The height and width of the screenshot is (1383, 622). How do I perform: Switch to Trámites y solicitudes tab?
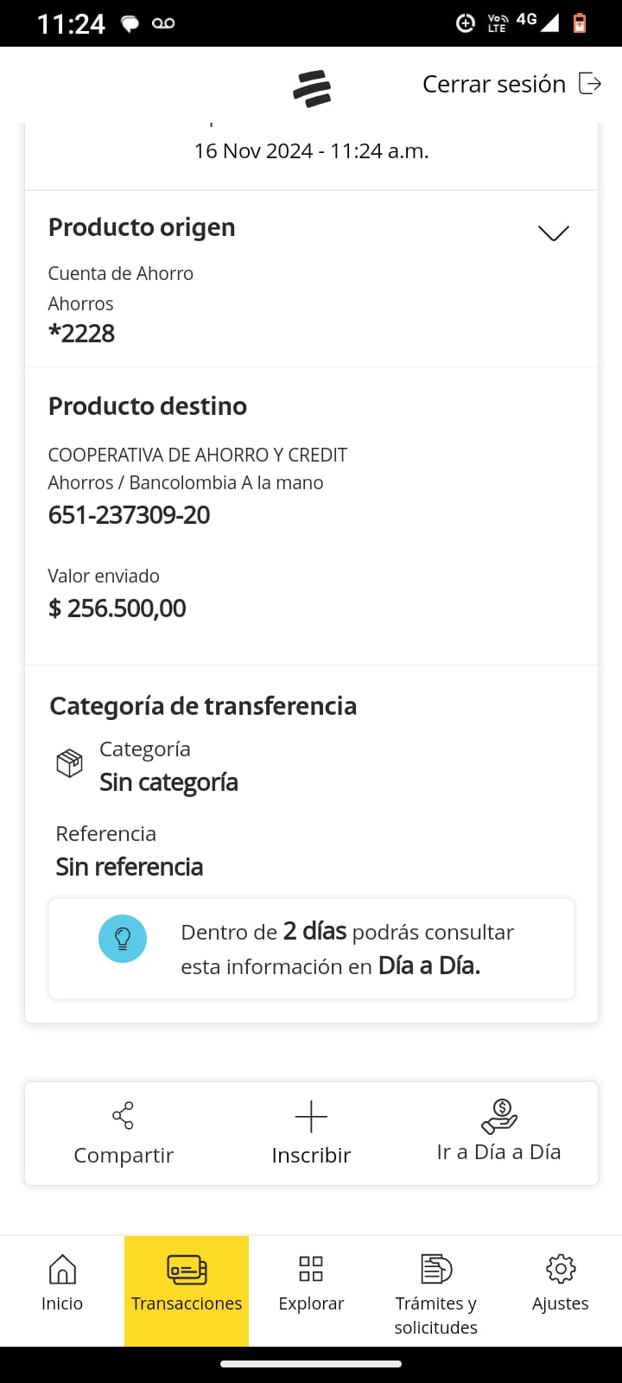tap(436, 1314)
